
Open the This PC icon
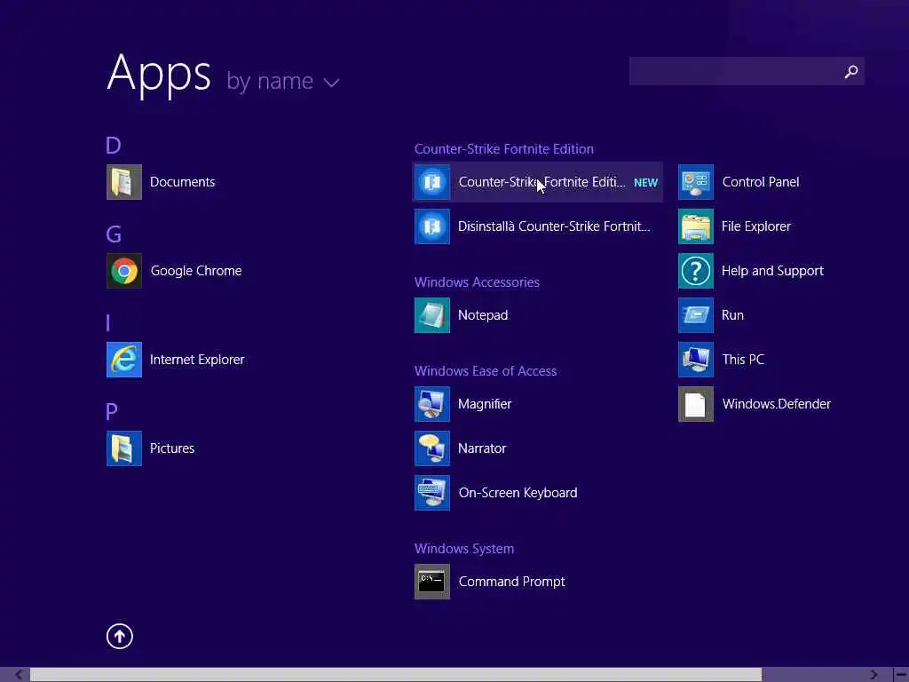pyautogui.click(x=696, y=360)
